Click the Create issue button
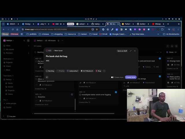185x139 pixels. pos(131,77)
